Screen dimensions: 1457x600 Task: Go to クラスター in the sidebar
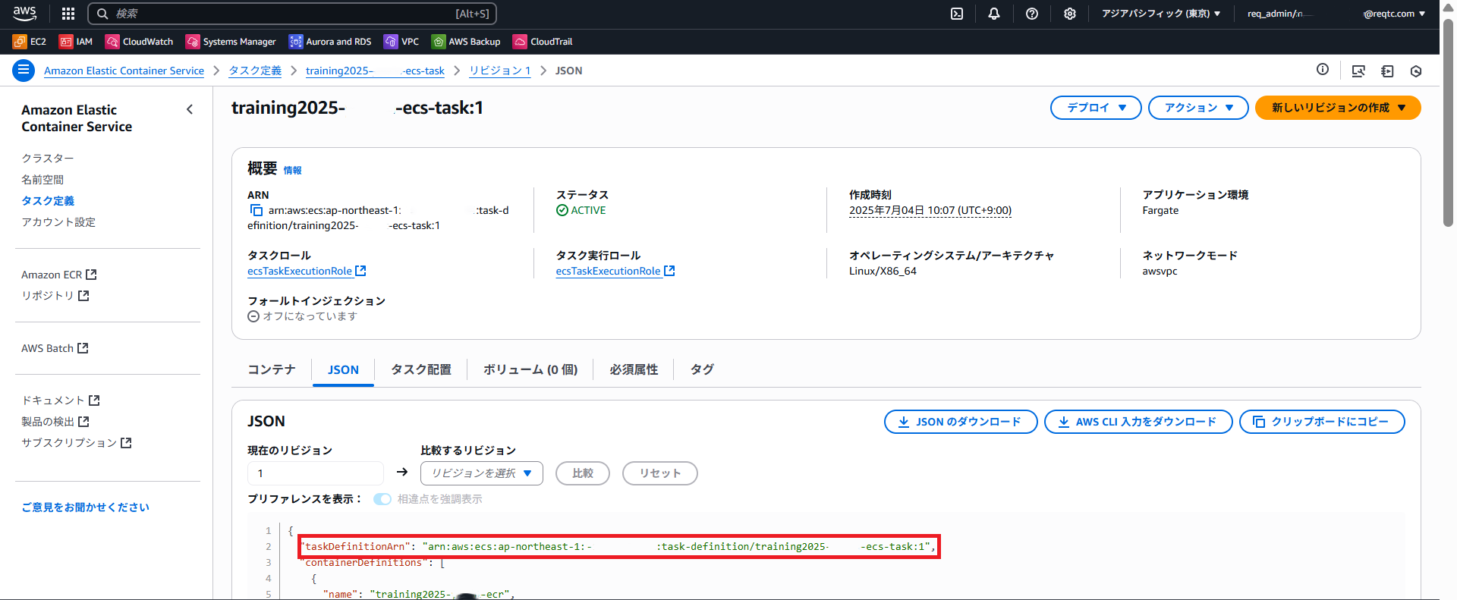[x=48, y=159]
